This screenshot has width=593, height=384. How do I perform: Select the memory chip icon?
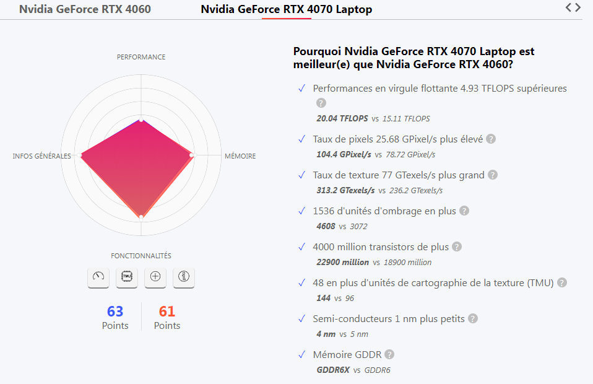[127, 277]
